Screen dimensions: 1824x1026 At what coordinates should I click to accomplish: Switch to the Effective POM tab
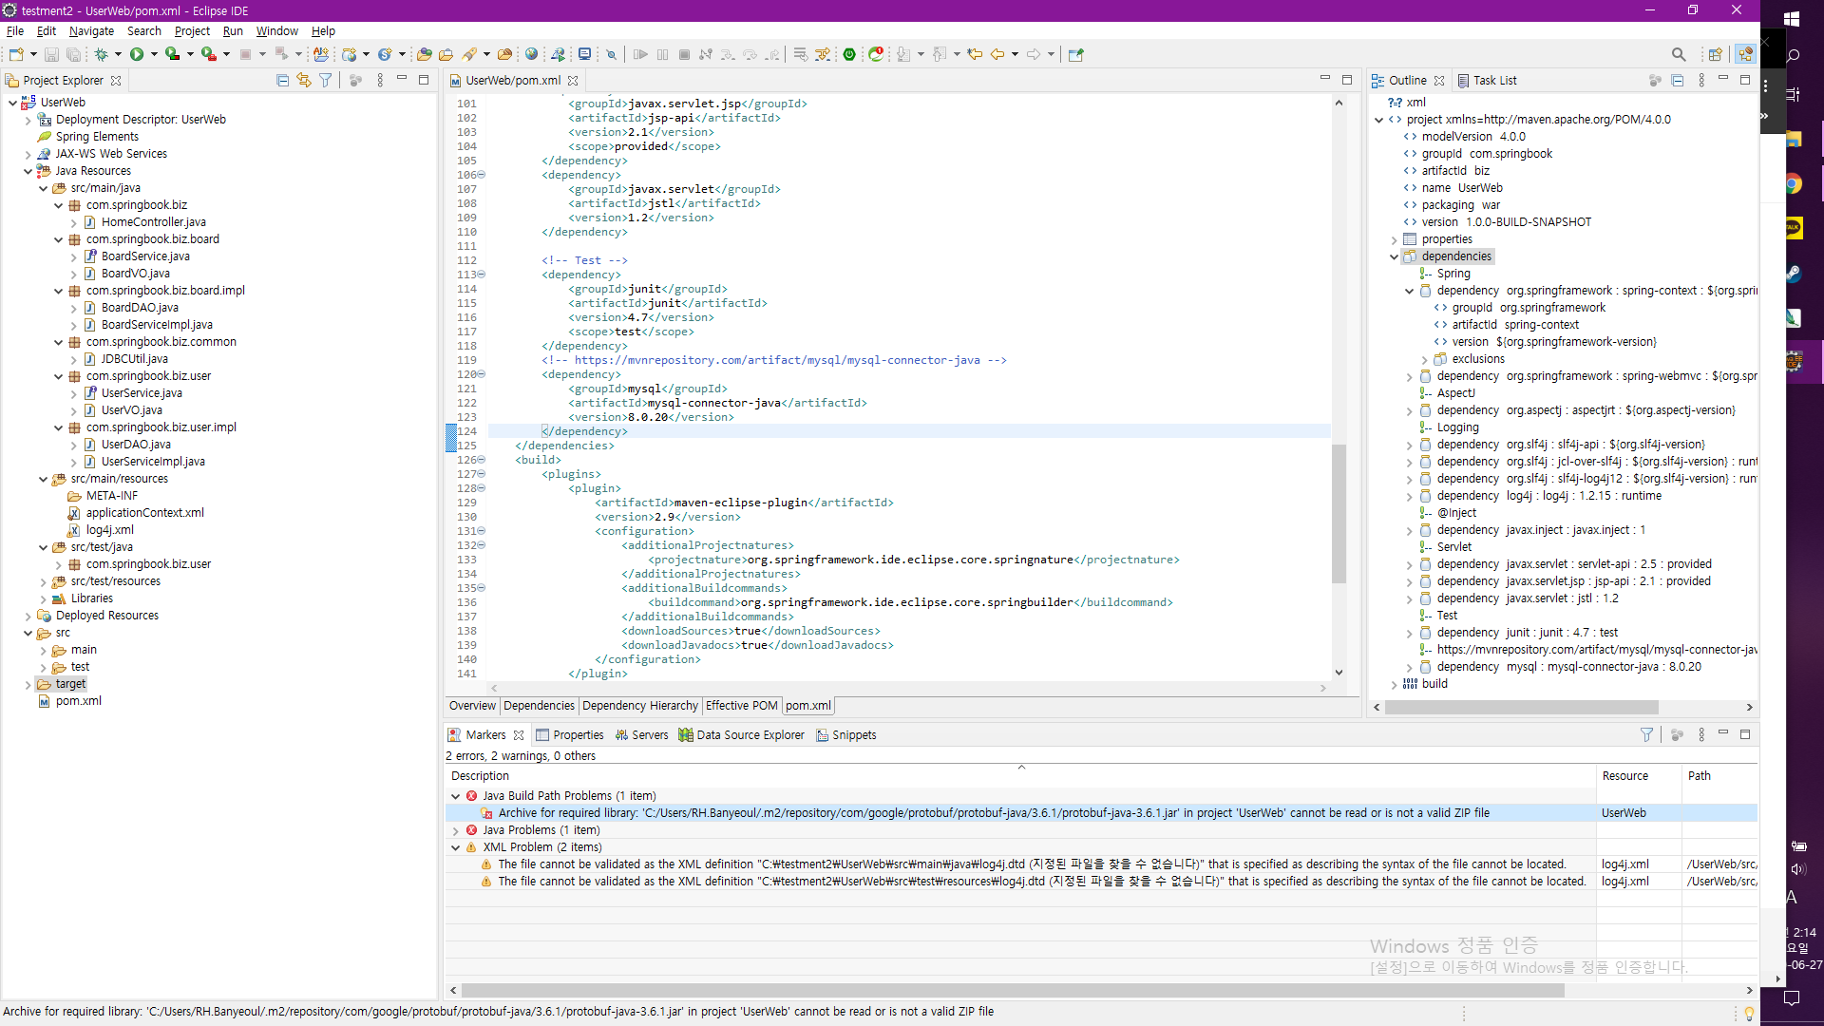(741, 706)
